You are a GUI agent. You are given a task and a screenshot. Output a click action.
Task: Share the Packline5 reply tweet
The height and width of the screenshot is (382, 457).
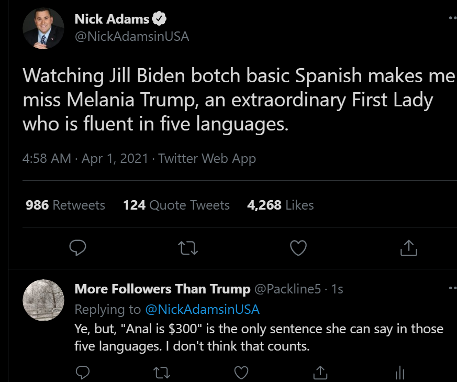[x=319, y=373]
